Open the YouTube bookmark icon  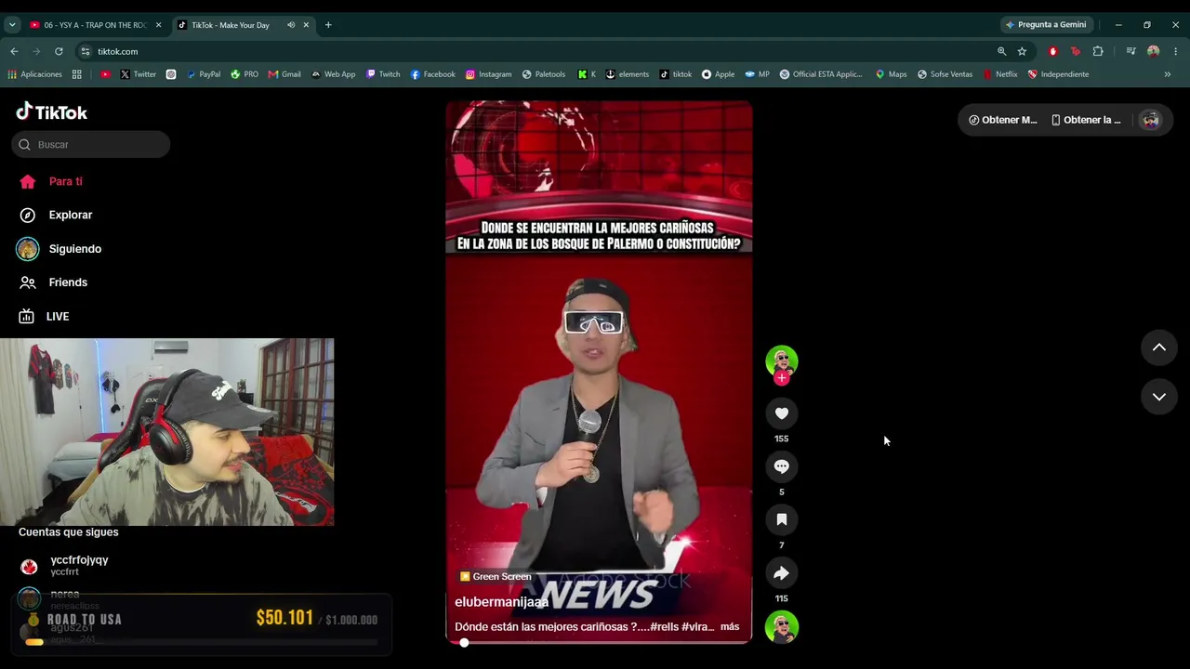click(x=105, y=74)
